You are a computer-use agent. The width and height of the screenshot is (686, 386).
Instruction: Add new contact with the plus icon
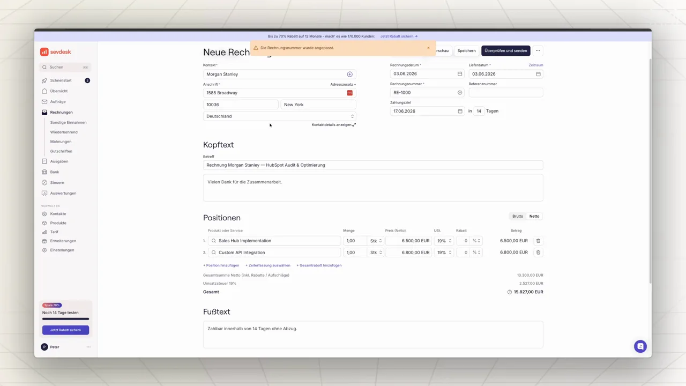[349, 75]
